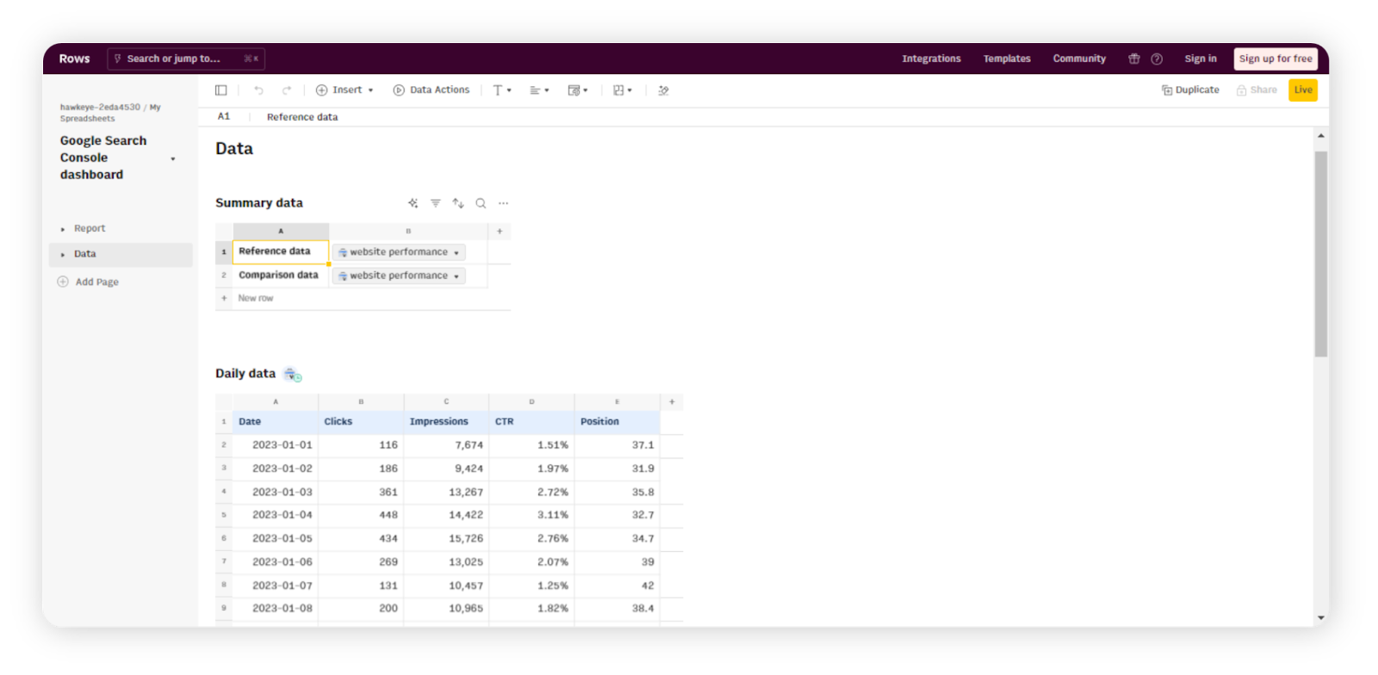The height and width of the screenshot is (675, 1378).
Task: Click the undo arrow
Action: (258, 90)
